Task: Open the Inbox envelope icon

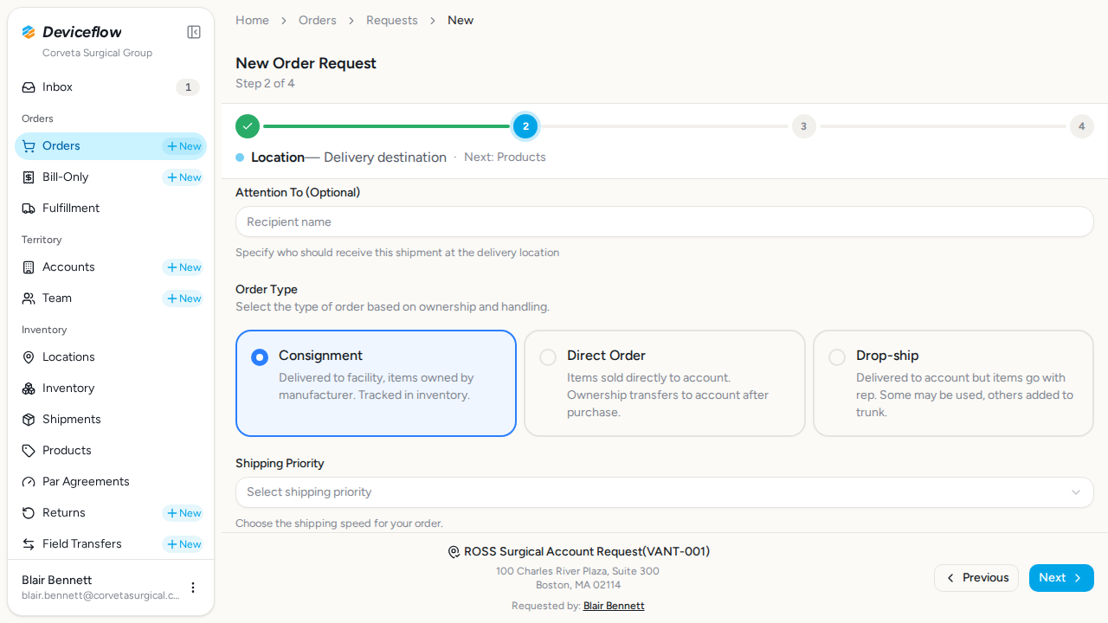Action: (29, 87)
